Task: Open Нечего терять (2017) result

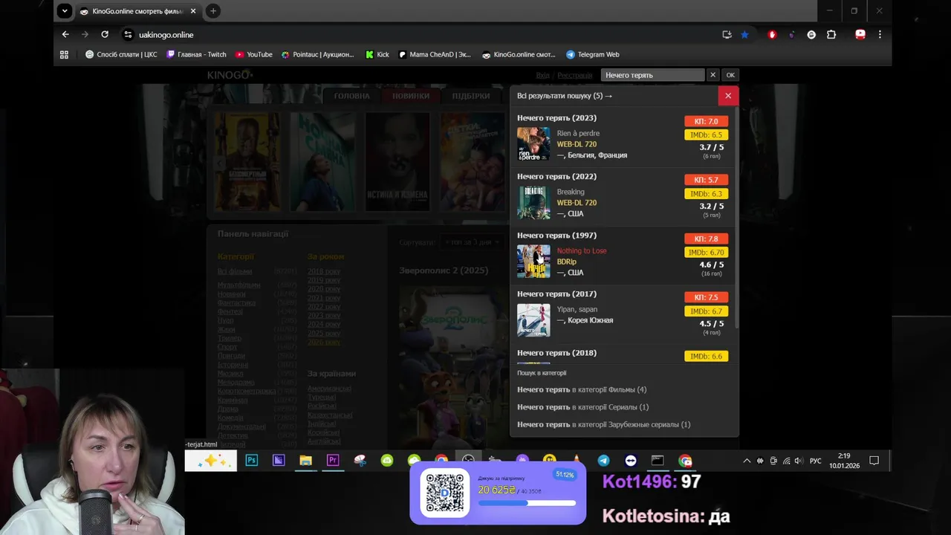Action: tap(556, 294)
